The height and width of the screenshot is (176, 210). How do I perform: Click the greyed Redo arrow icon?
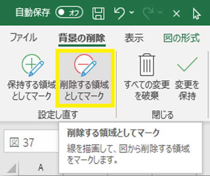pyautogui.click(x=148, y=13)
